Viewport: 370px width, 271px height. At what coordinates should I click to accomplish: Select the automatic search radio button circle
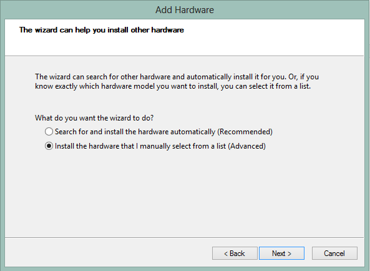(49, 132)
